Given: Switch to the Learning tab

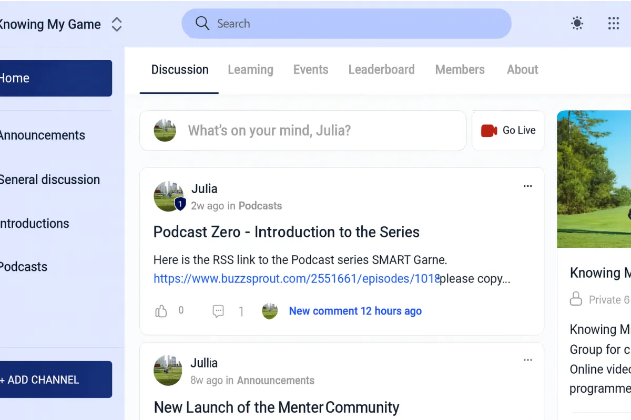Looking at the screenshot, I should (x=250, y=70).
